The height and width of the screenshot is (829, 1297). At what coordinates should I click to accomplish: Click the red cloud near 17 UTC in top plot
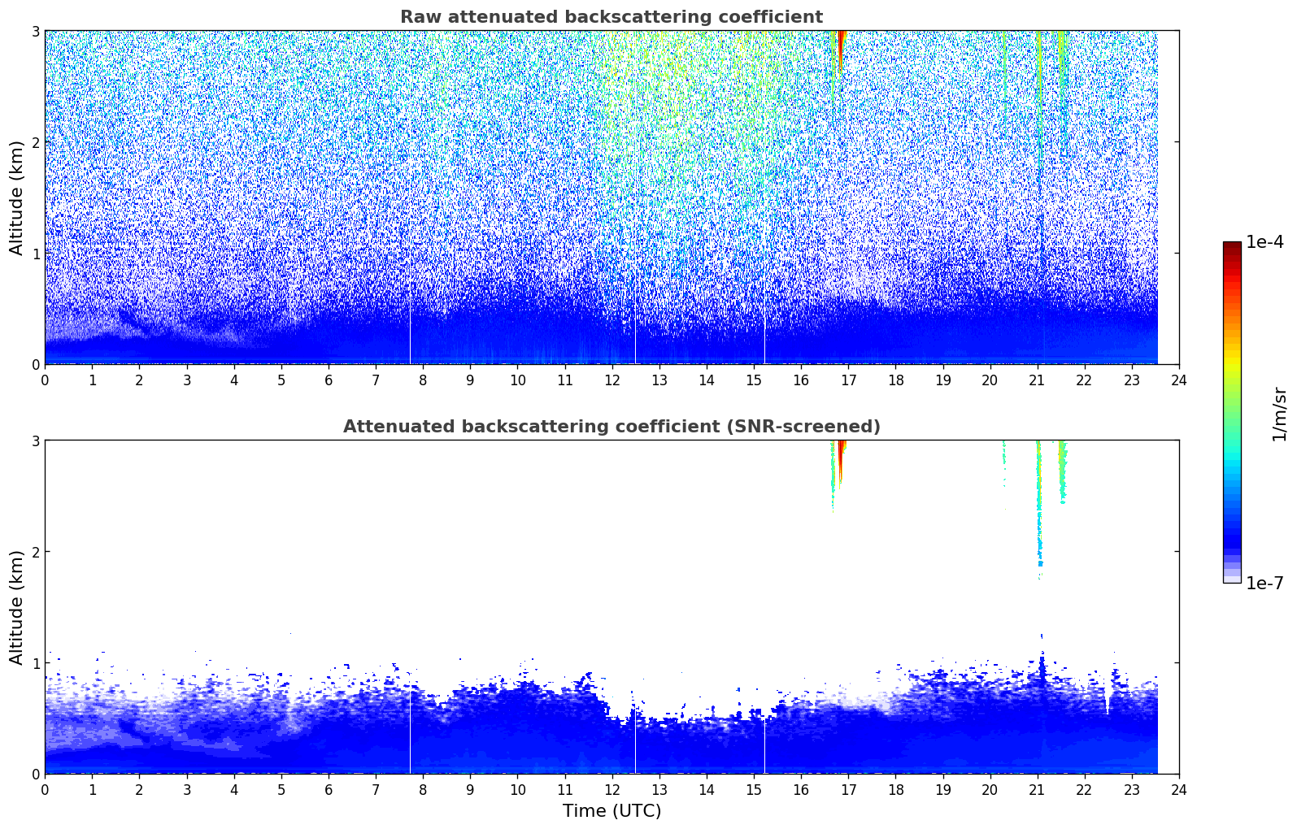840,49
